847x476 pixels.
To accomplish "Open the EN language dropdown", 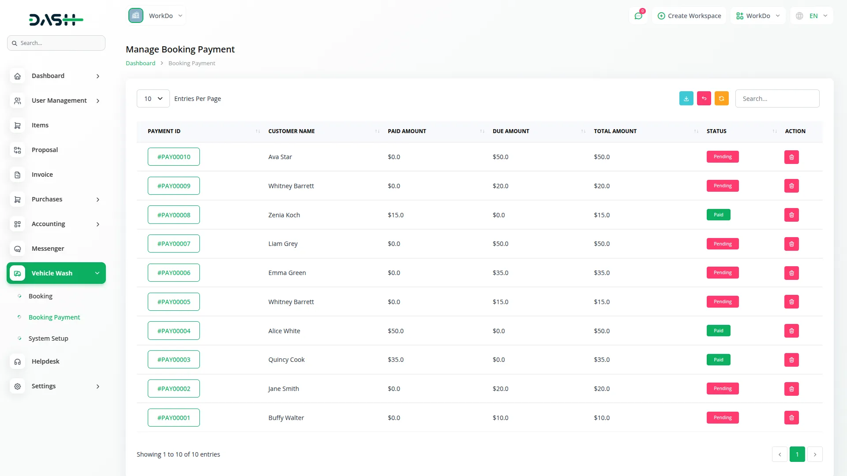I will click(812, 16).
